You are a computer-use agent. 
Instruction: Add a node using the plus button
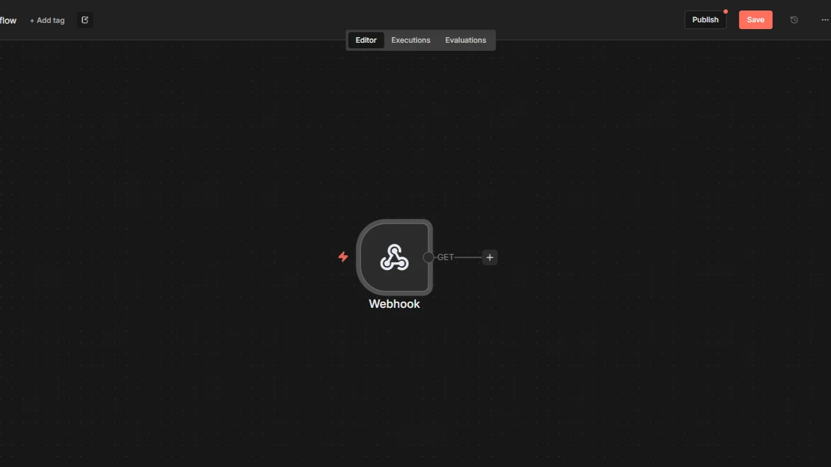[x=490, y=258]
